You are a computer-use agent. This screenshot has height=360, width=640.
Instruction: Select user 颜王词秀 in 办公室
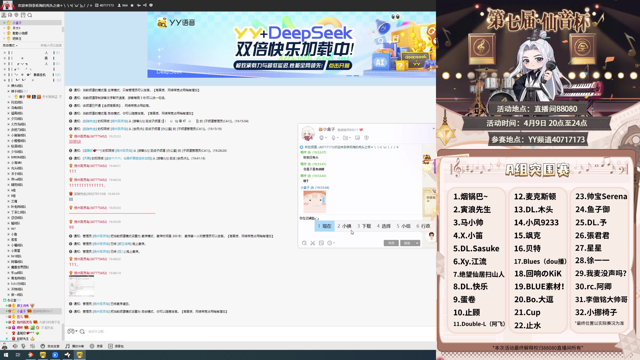(23, 306)
